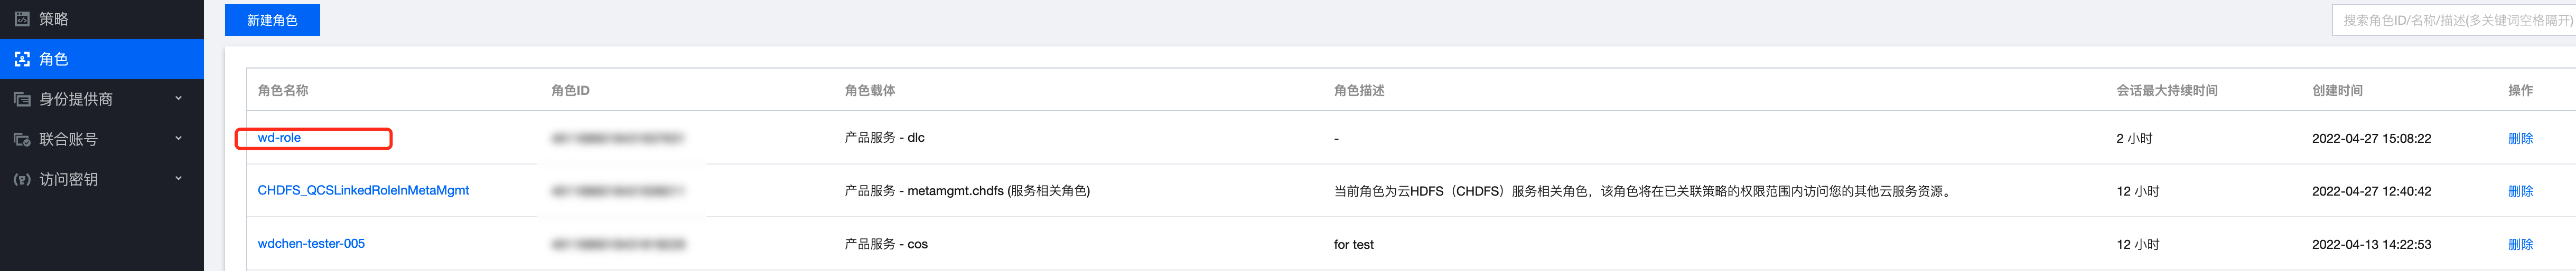Delete the CHDFS_QCSLinkedRoleInMetaMgmt role
Viewport: 2576px width, 271px height.
(2520, 191)
